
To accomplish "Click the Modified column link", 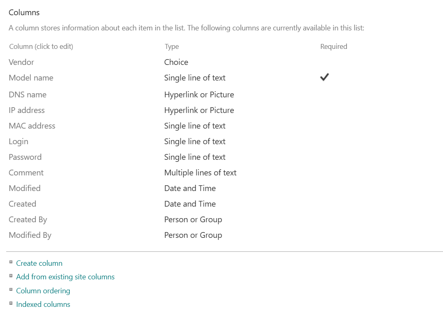I will 25,188.
